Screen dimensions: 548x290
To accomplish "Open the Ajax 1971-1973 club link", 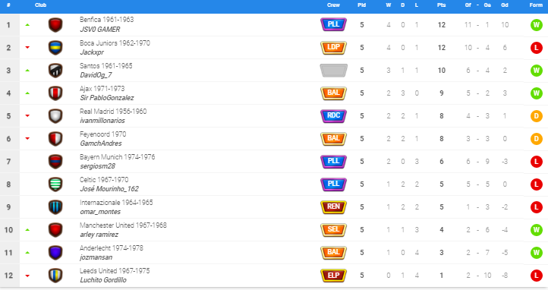I will [102, 89].
